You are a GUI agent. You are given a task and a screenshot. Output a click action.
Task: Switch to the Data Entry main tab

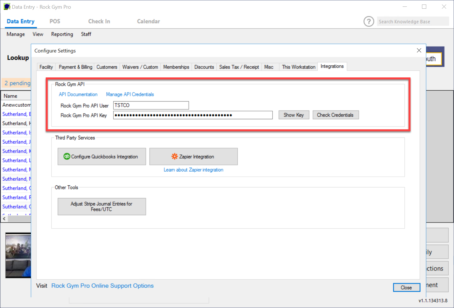(20, 22)
